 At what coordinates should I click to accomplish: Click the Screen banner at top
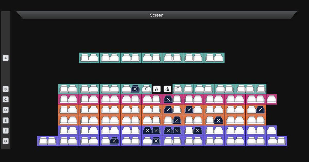tap(157, 15)
